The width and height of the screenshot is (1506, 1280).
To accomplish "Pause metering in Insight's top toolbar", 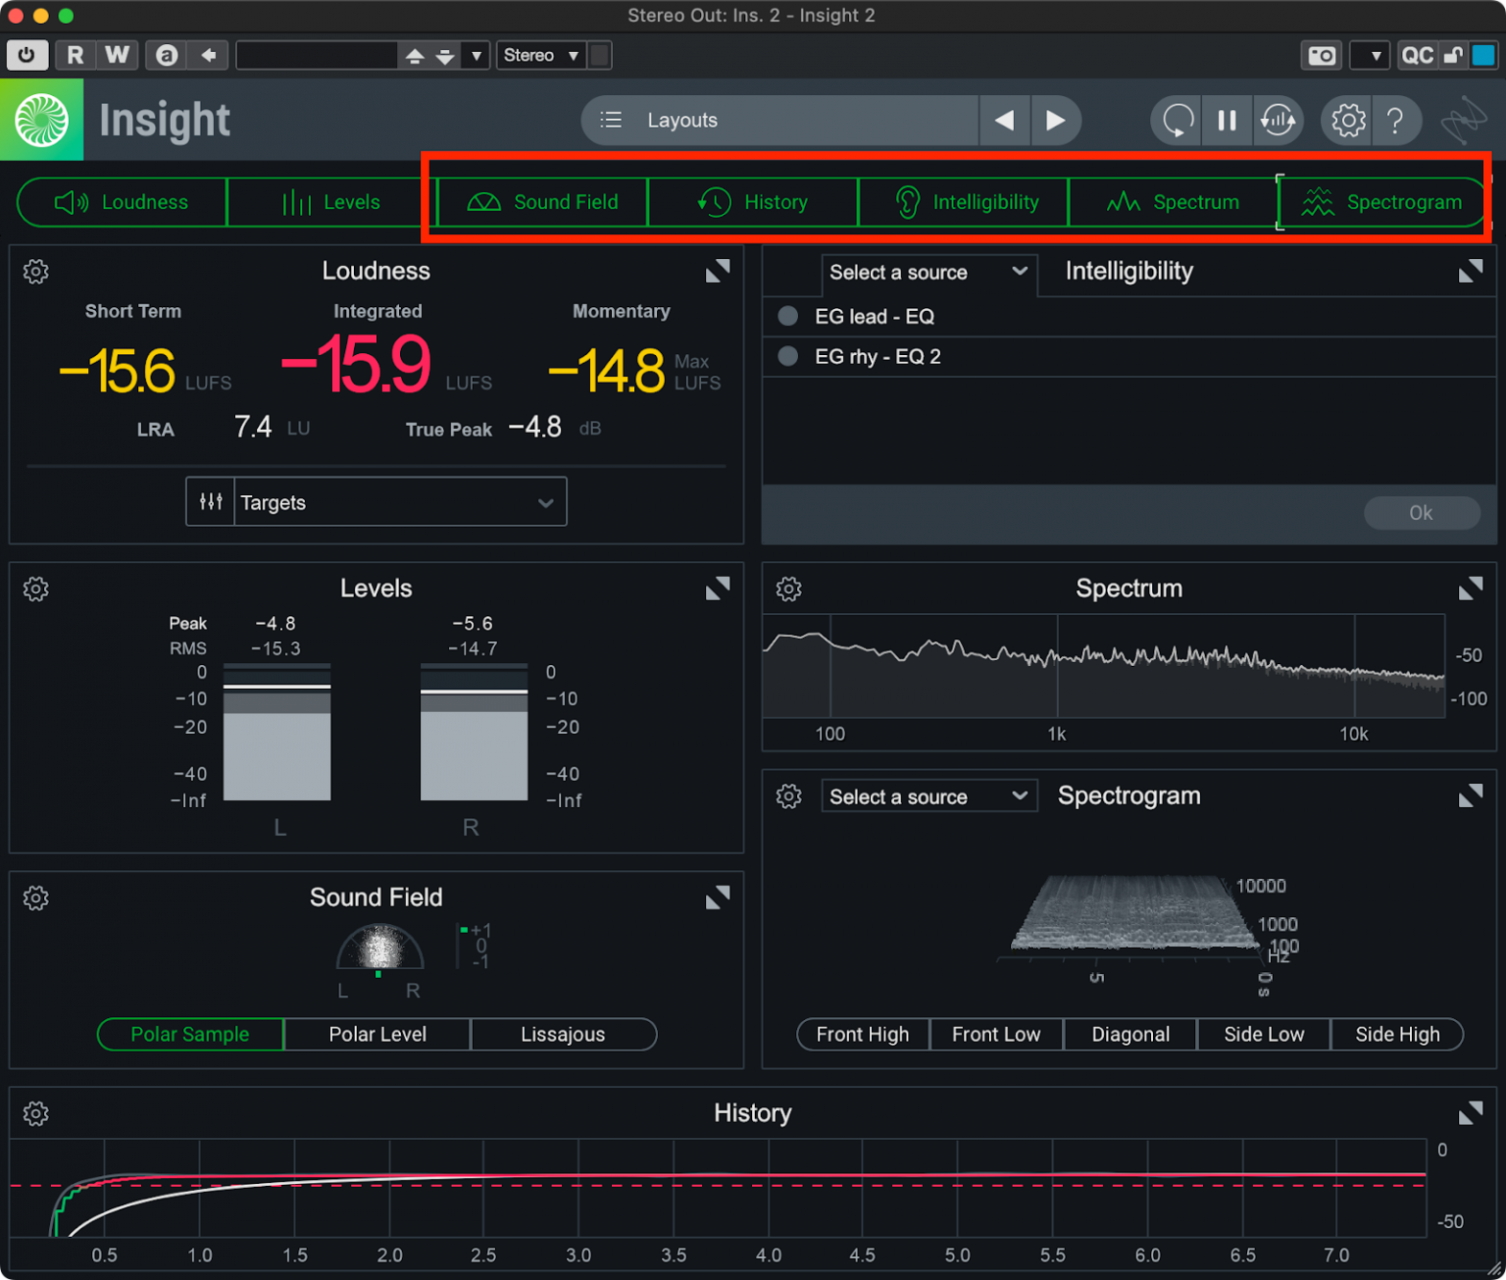I will (x=1227, y=120).
